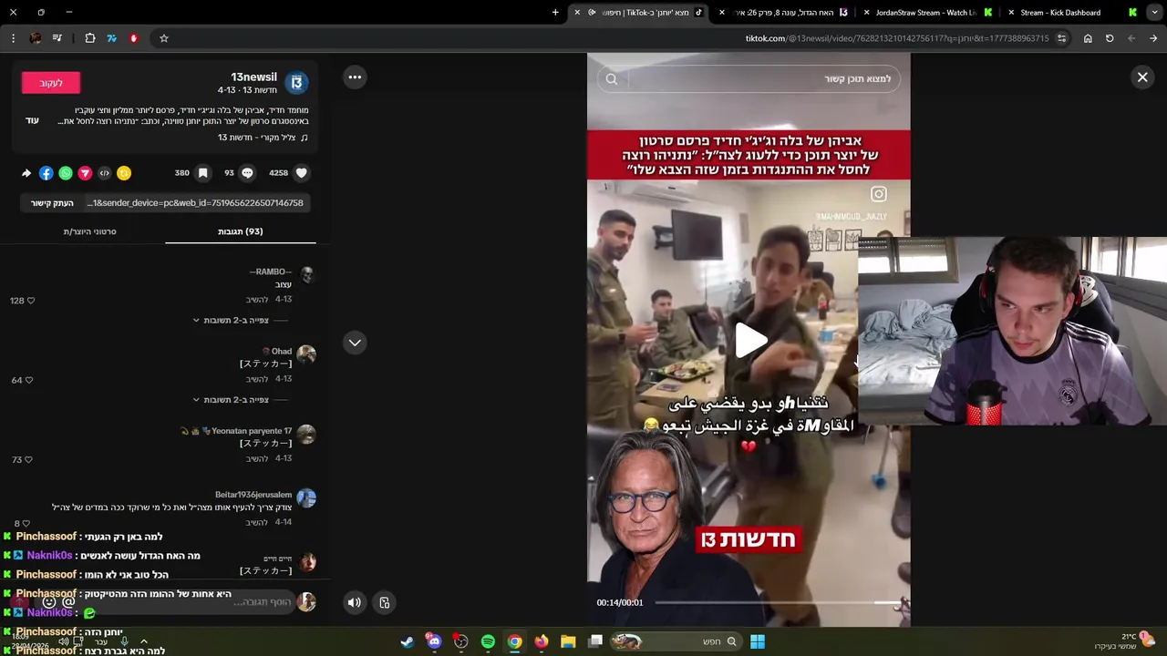The width and height of the screenshot is (1167, 656).
Task: Click the 7TV extension icon
Action: coord(112,38)
